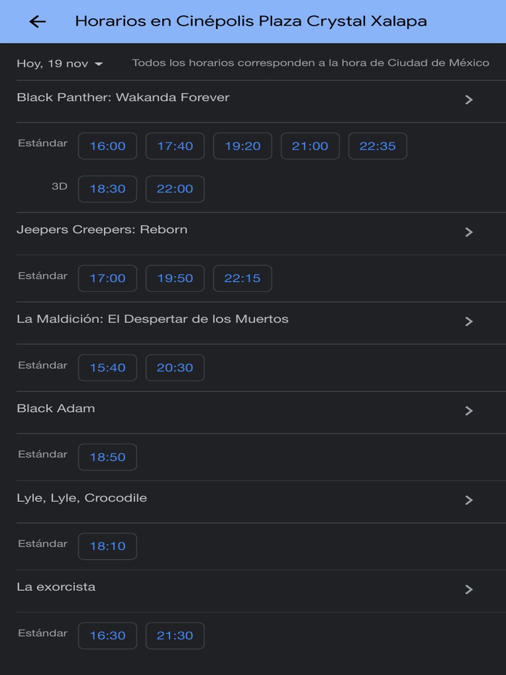Select the 16:00 Black Panther showtime
The image size is (506, 675).
pos(107,146)
